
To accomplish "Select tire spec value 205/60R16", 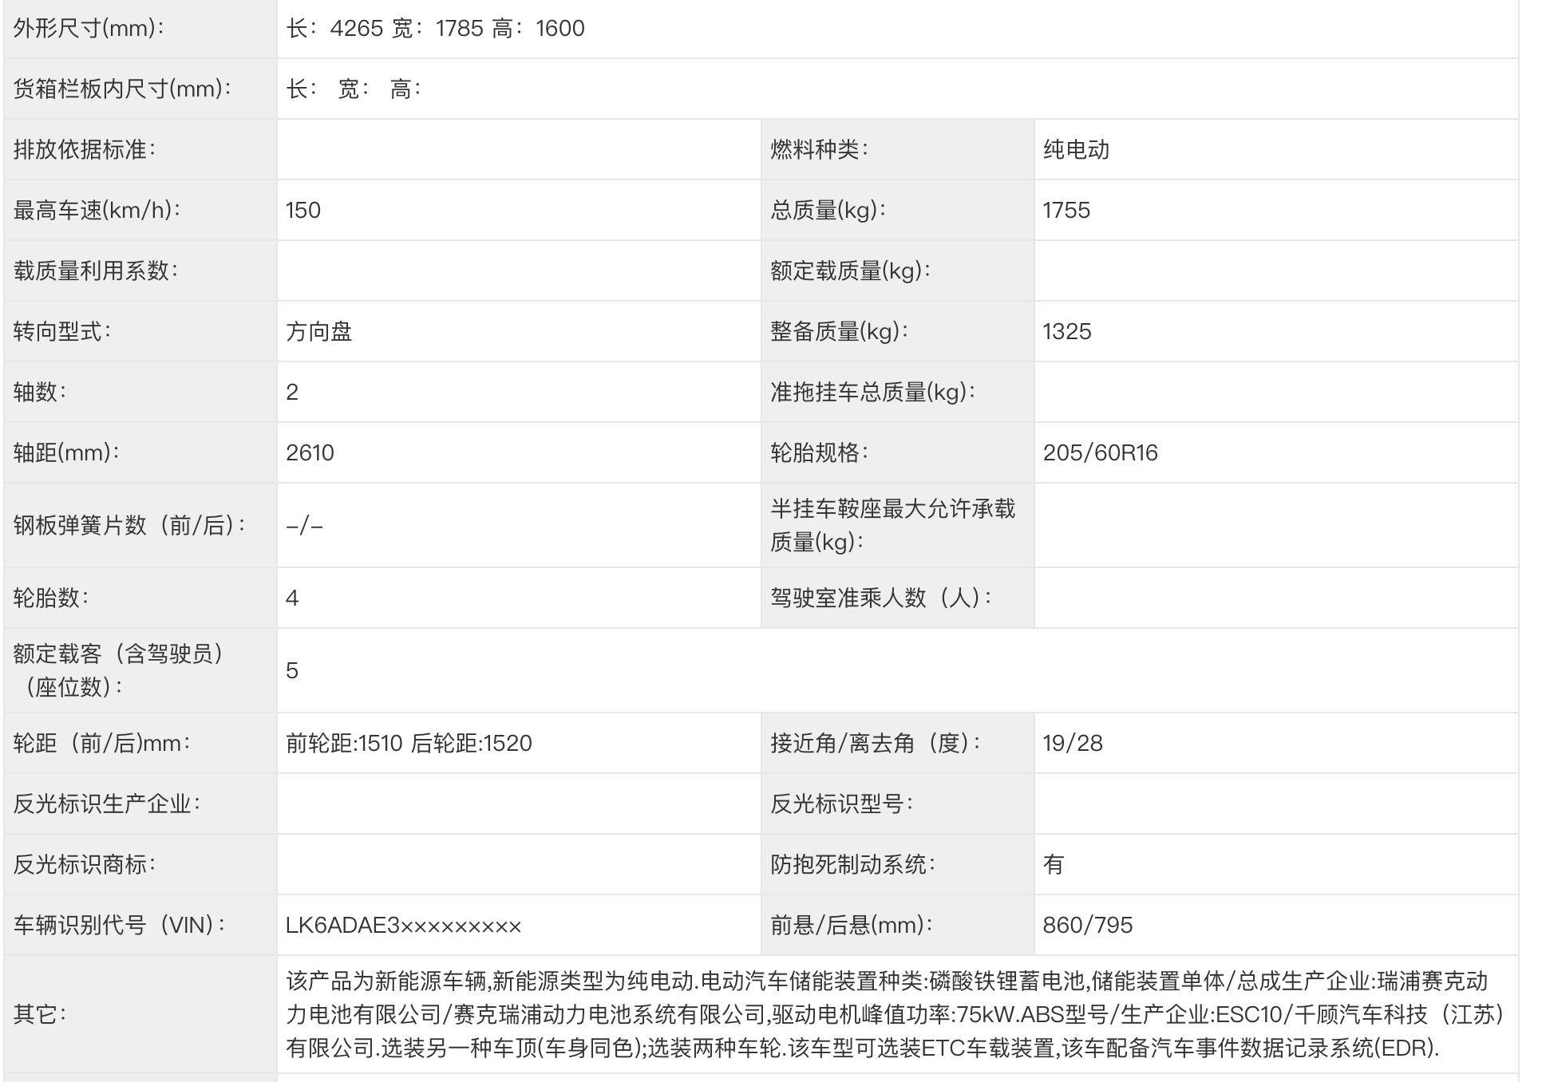I will click(x=1100, y=452).
